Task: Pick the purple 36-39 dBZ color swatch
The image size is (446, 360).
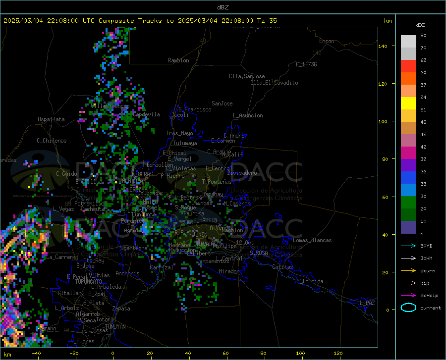Action: coord(408,165)
